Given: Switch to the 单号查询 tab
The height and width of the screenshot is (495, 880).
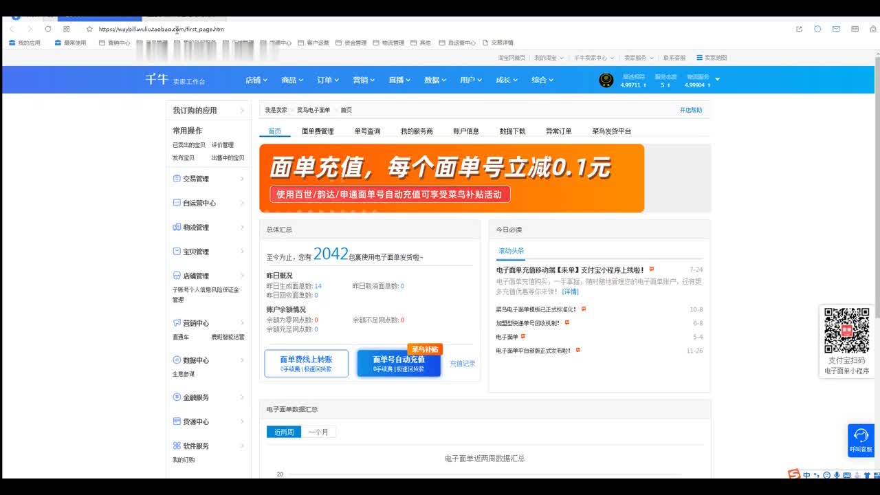Looking at the screenshot, I should [367, 131].
